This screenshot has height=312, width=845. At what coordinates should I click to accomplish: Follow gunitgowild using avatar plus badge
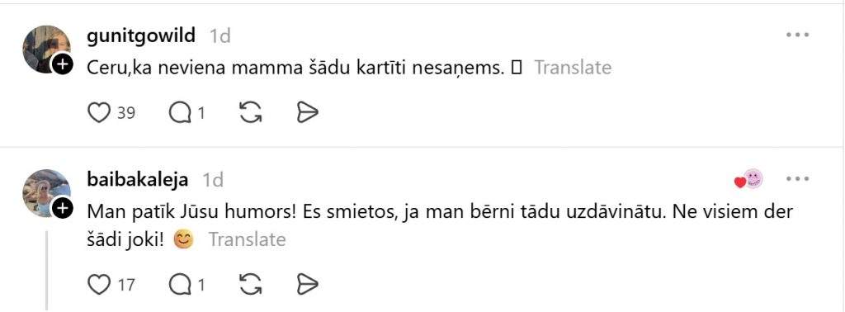(x=63, y=65)
